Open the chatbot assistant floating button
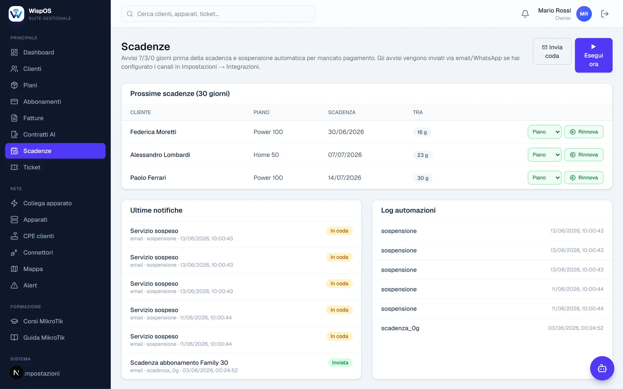The width and height of the screenshot is (623, 389). [602, 368]
